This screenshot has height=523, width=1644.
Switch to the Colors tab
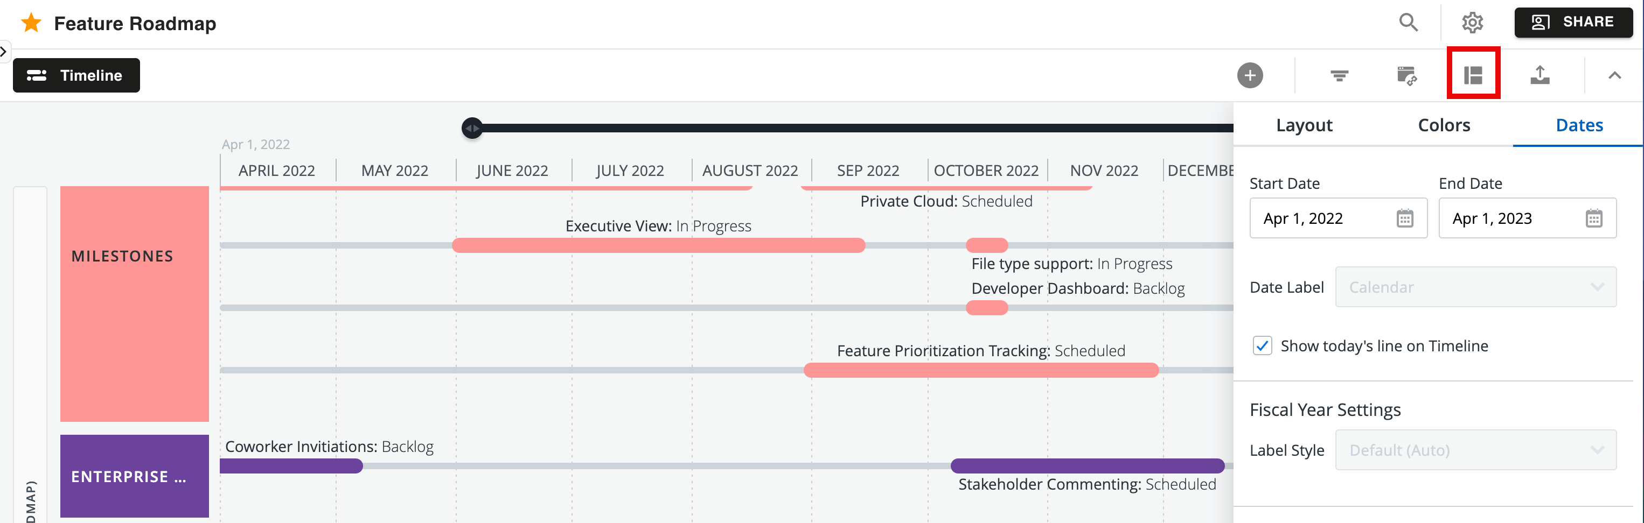(x=1444, y=125)
